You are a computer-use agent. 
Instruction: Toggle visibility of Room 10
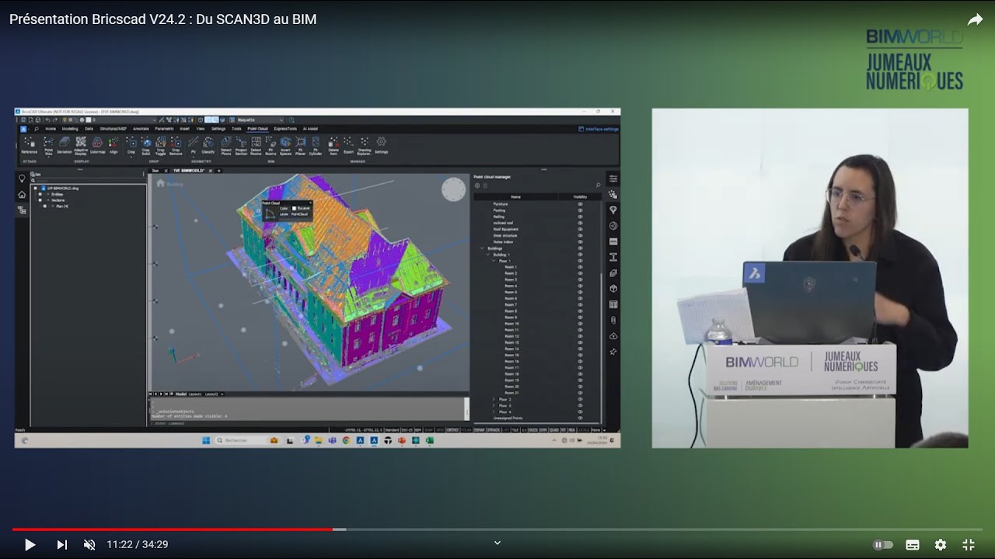pos(580,324)
